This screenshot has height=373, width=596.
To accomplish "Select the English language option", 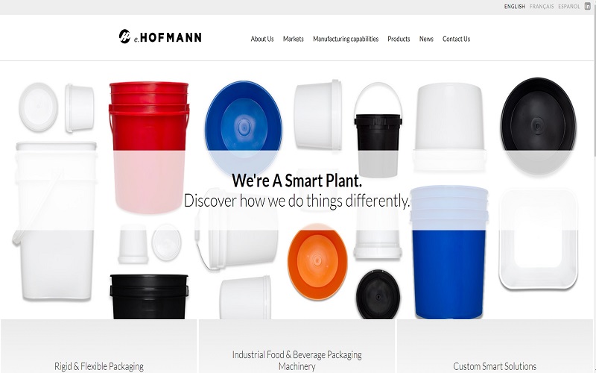I will 515,7.
